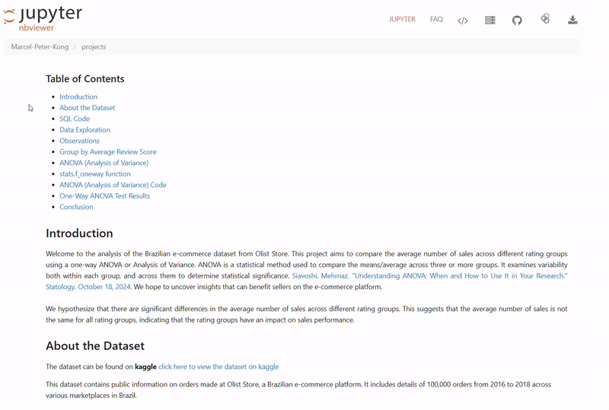This screenshot has width=609, height=410.
Task: Jump to About the Dataset section
Action: (88, 108)
